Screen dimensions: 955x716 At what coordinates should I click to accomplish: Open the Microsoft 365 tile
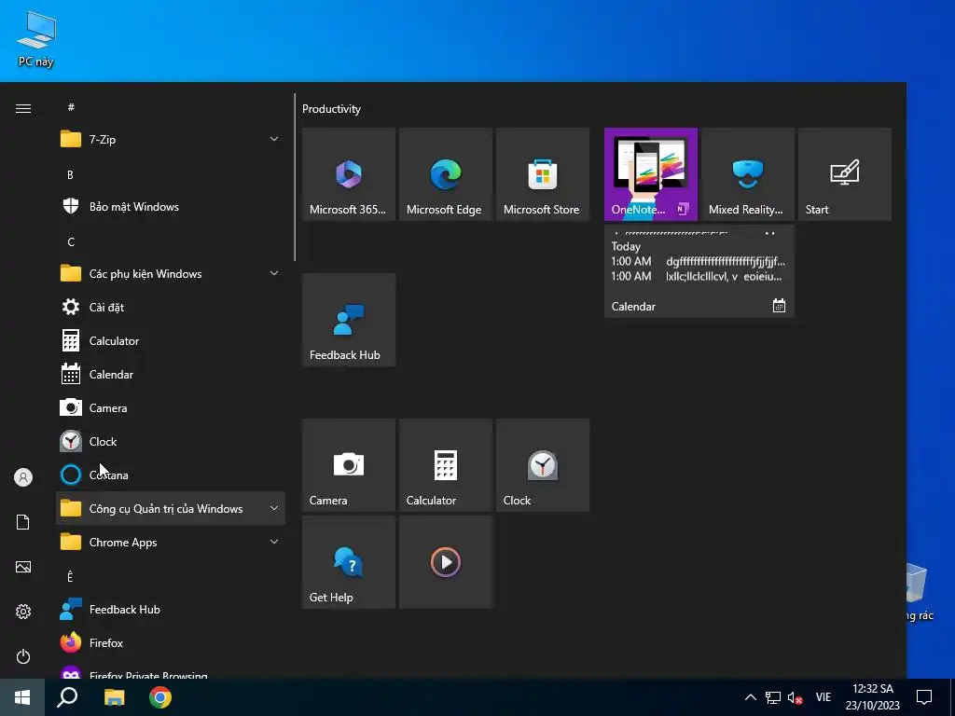(x=349, y=174)
